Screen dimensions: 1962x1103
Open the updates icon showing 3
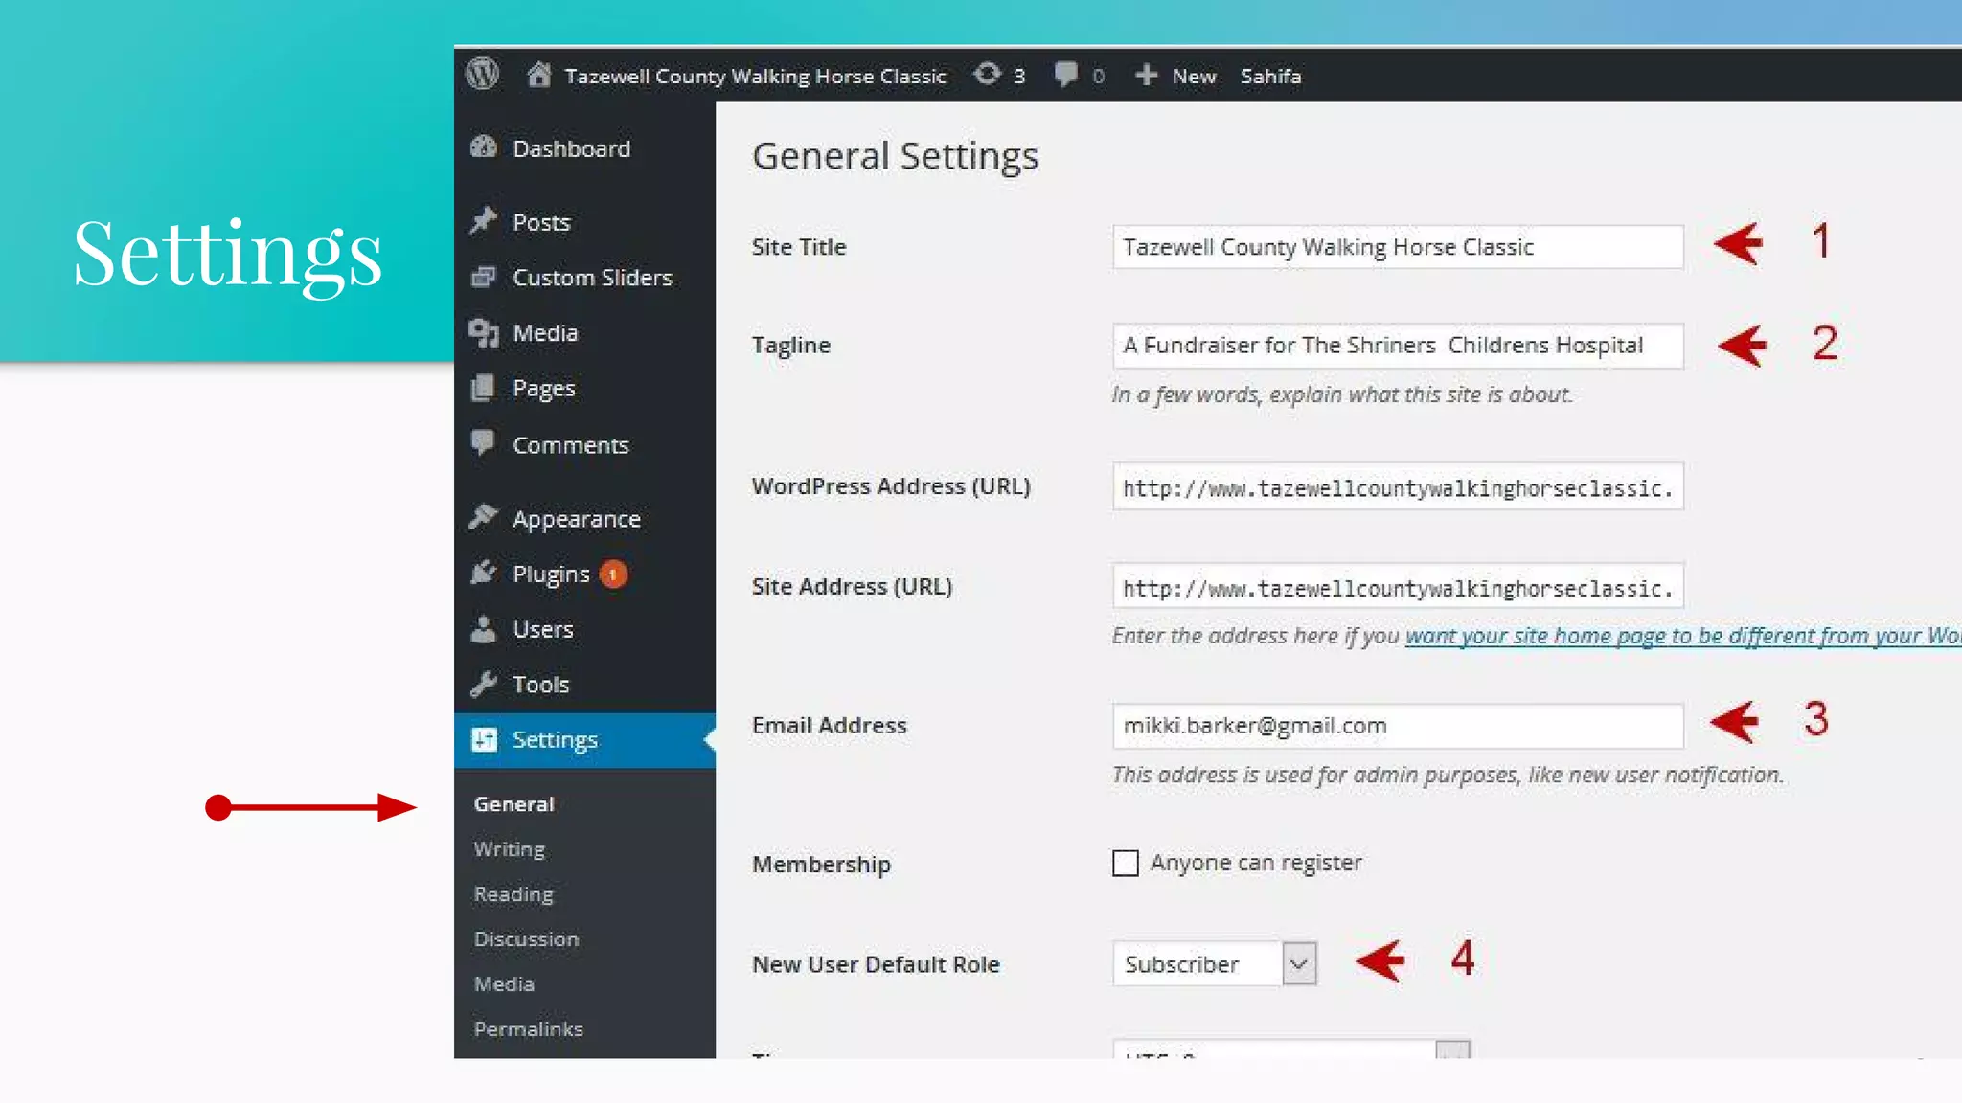pos(988,75)
